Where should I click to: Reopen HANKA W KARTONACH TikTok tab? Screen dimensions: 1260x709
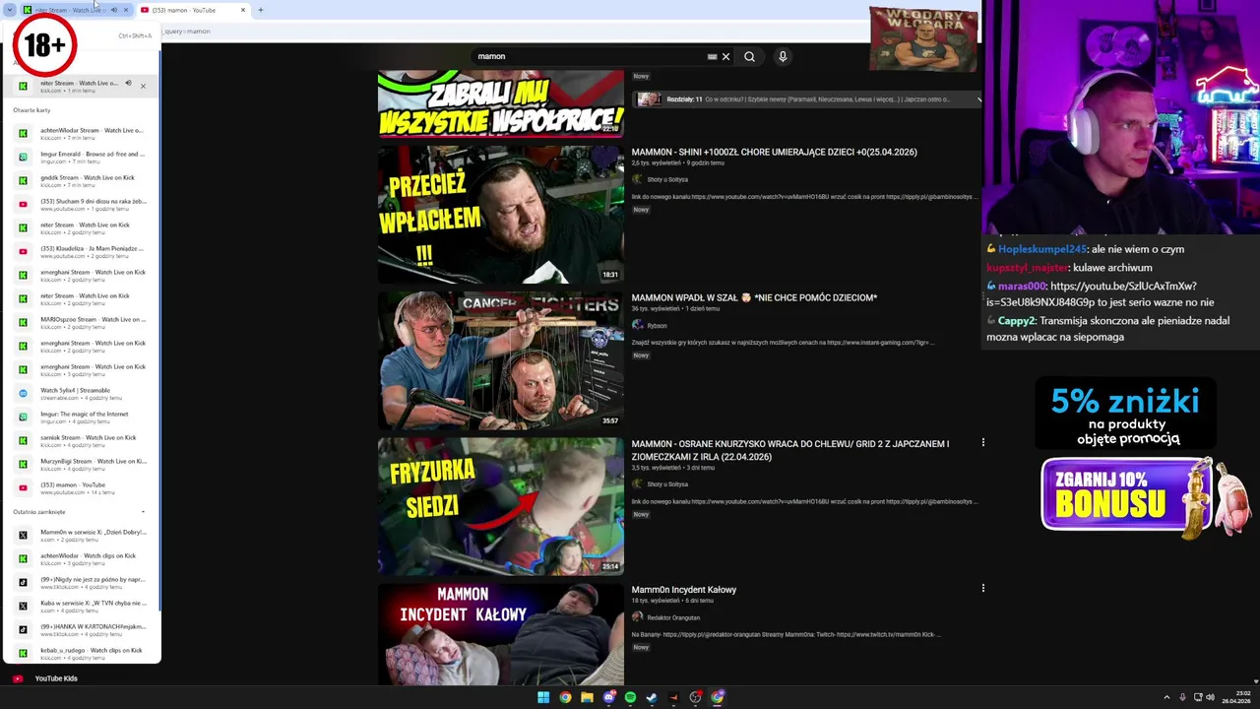(83, 629)
